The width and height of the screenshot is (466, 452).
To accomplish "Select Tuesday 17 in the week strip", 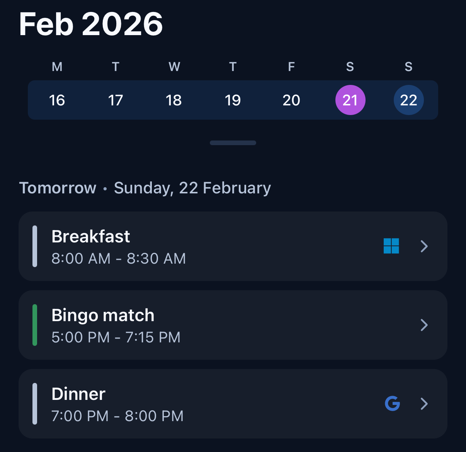I will 116,100.
